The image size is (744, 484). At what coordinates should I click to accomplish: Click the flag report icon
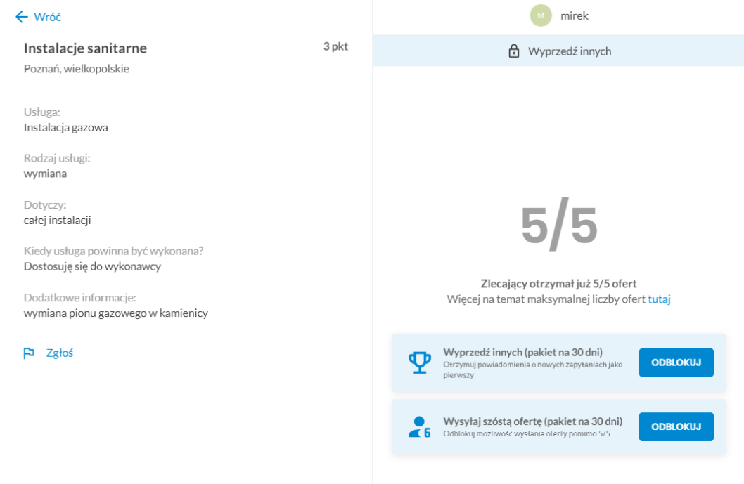point(29,353)
